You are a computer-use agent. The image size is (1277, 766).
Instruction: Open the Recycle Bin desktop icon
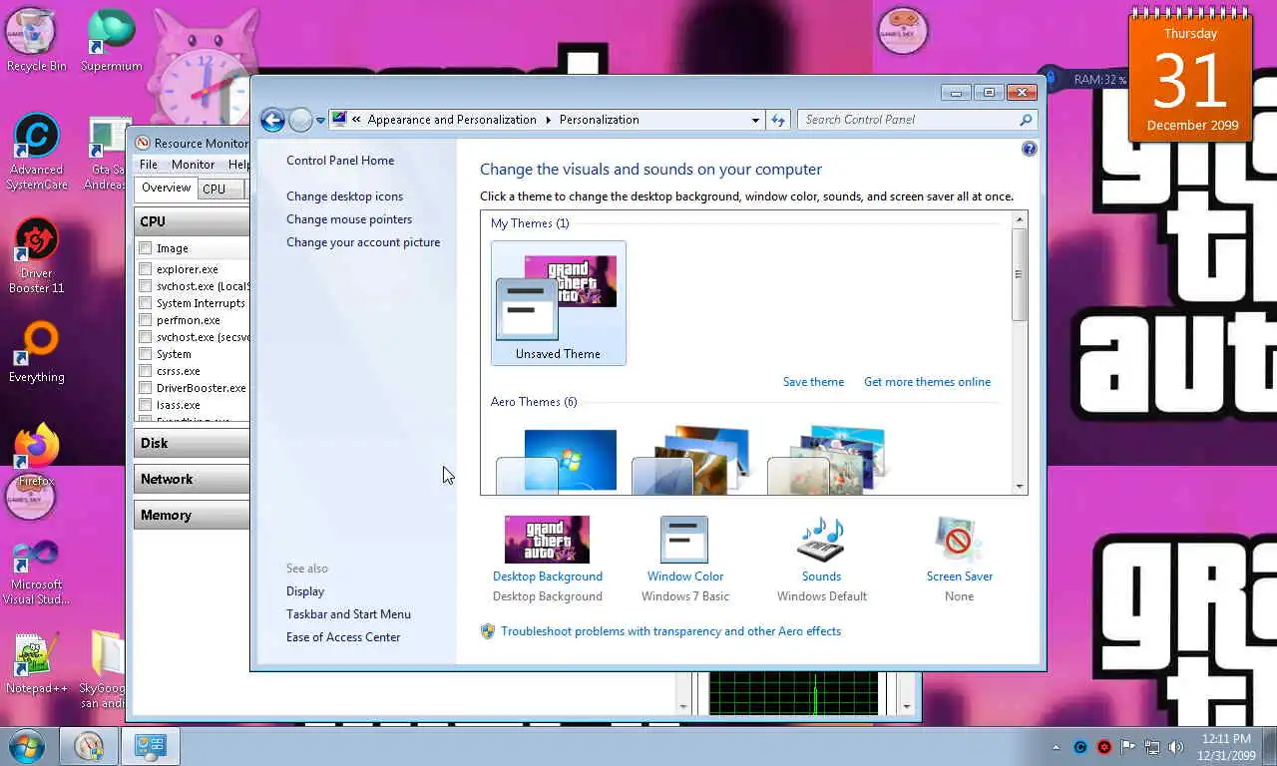pyautogui.click(x=36, y=40)
